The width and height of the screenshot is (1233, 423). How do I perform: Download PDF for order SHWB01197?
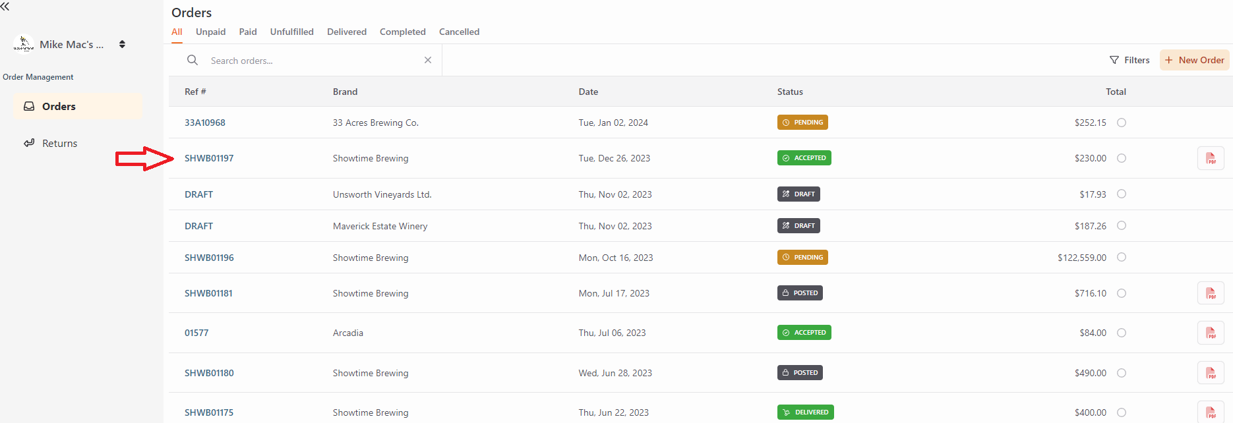coord(1211,158)
